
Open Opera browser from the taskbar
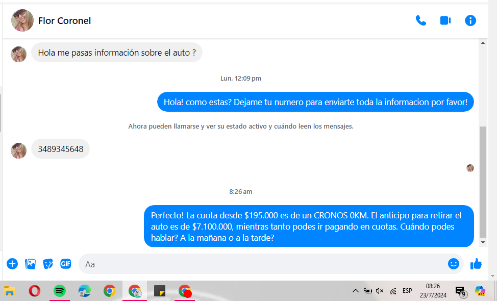click(35, 291)
